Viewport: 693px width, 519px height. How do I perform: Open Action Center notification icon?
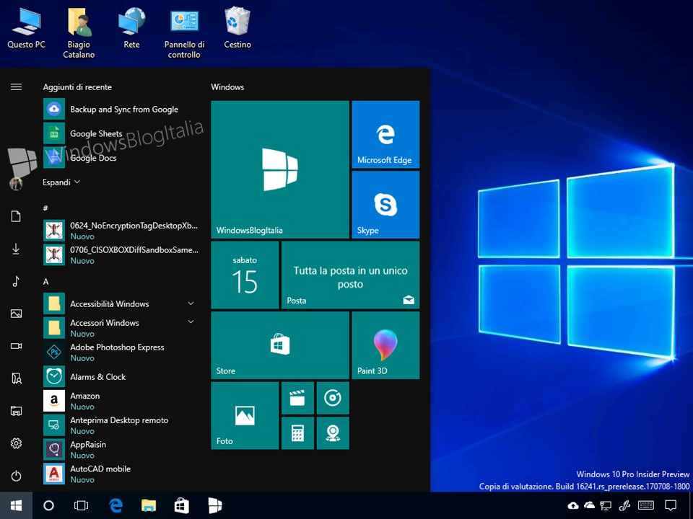pyautogui.click(x=671, y=505)
